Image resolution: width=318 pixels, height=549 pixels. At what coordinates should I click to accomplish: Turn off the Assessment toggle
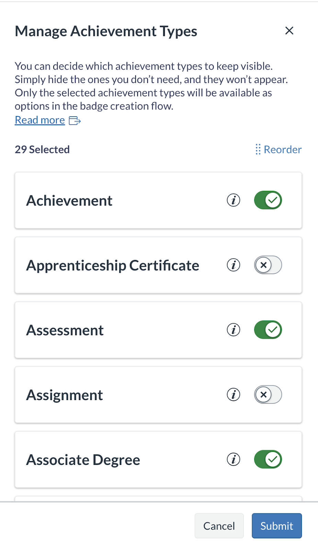click(268, 330)
